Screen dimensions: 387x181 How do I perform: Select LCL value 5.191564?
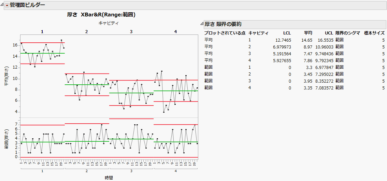coord(283,53)
